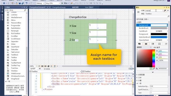171x96 pixels.
Task: Switch to the ChangeBoxSize.py tab
Action: (59, 7)
